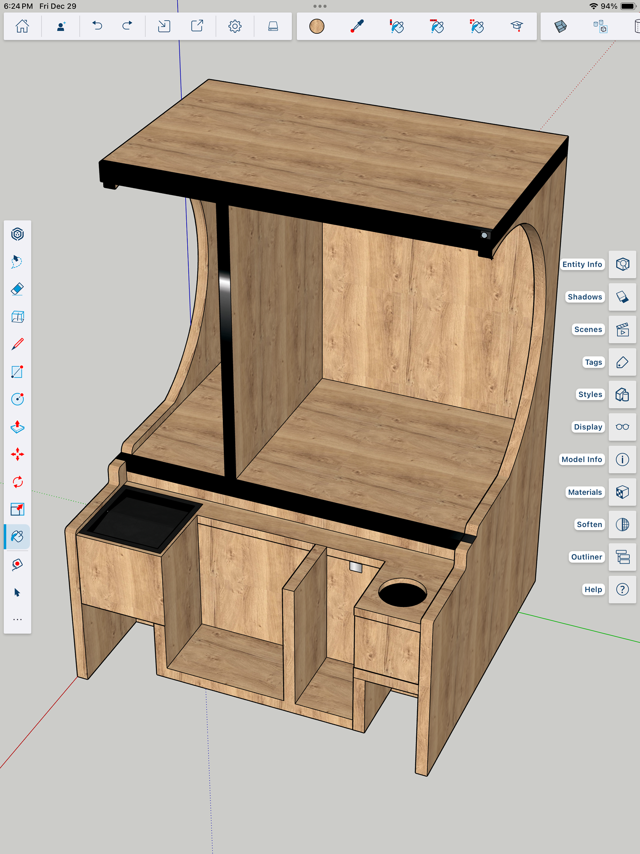640x854 pixels.
Task: Select the Push/Pull tool
Action: [17, 426]
